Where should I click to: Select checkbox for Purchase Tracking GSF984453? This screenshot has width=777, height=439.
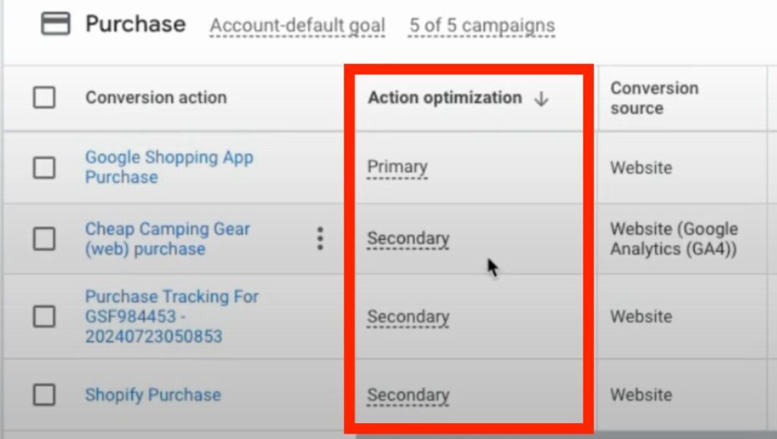coord(44,315)
